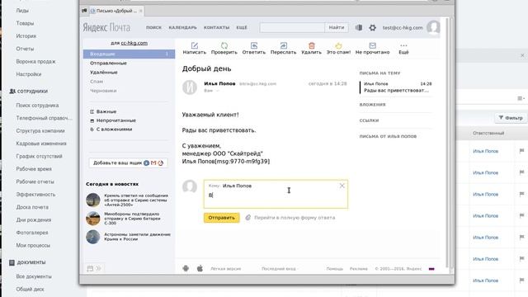528x297 pixels.
Task: Click the Найти search button
Action: click(337, 27)
